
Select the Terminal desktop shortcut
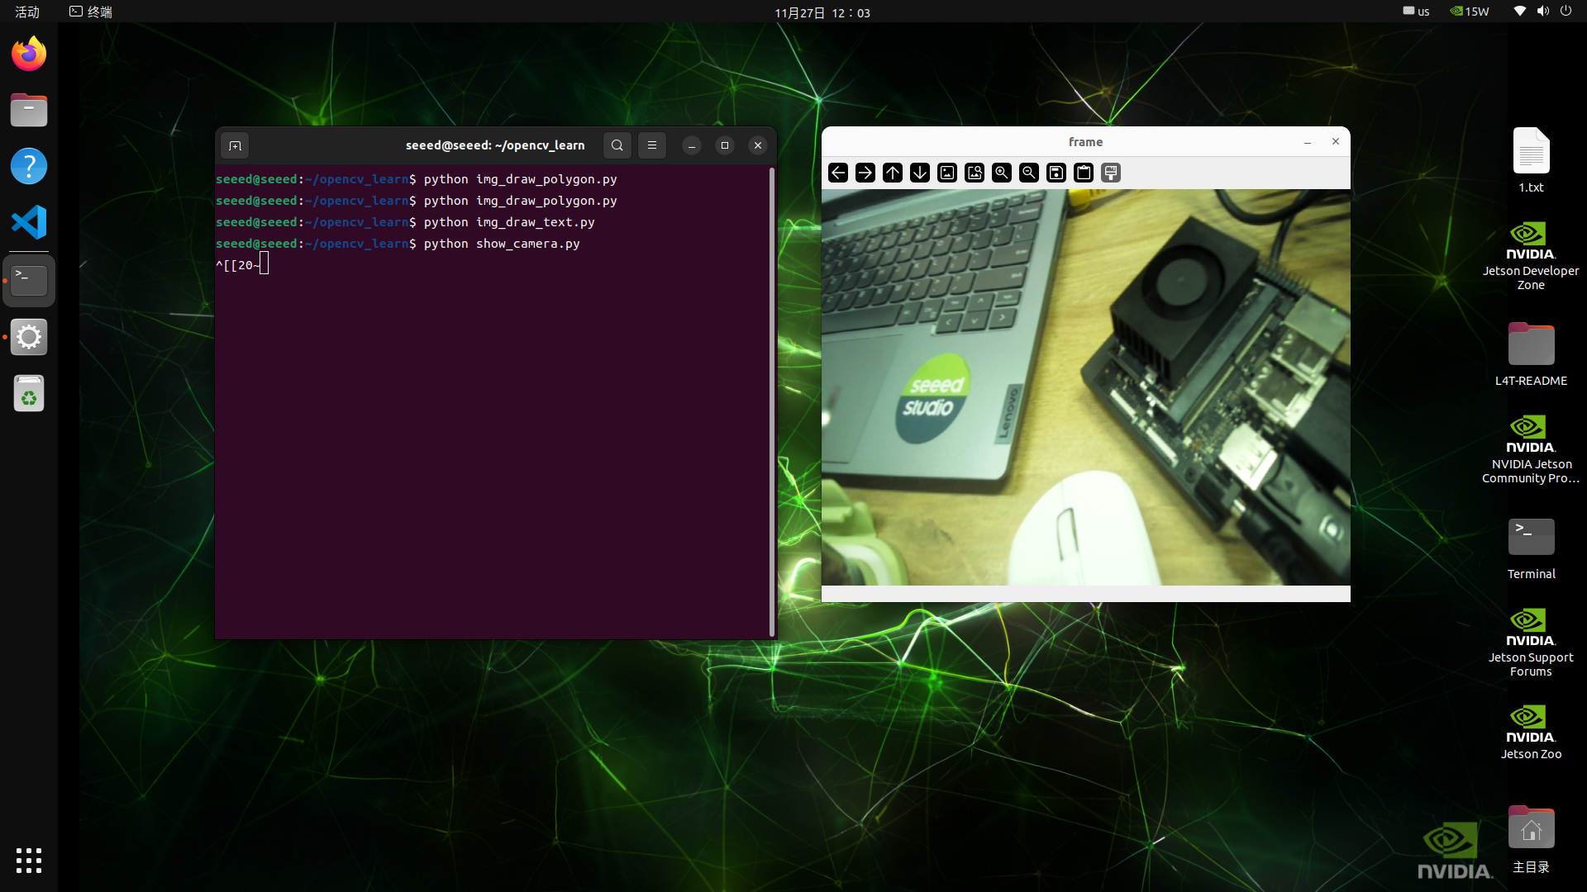click(1531, 548)
